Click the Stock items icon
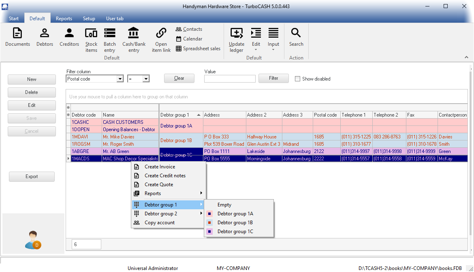The height and width of the screenshot is (272, 474). click(91, 40)
